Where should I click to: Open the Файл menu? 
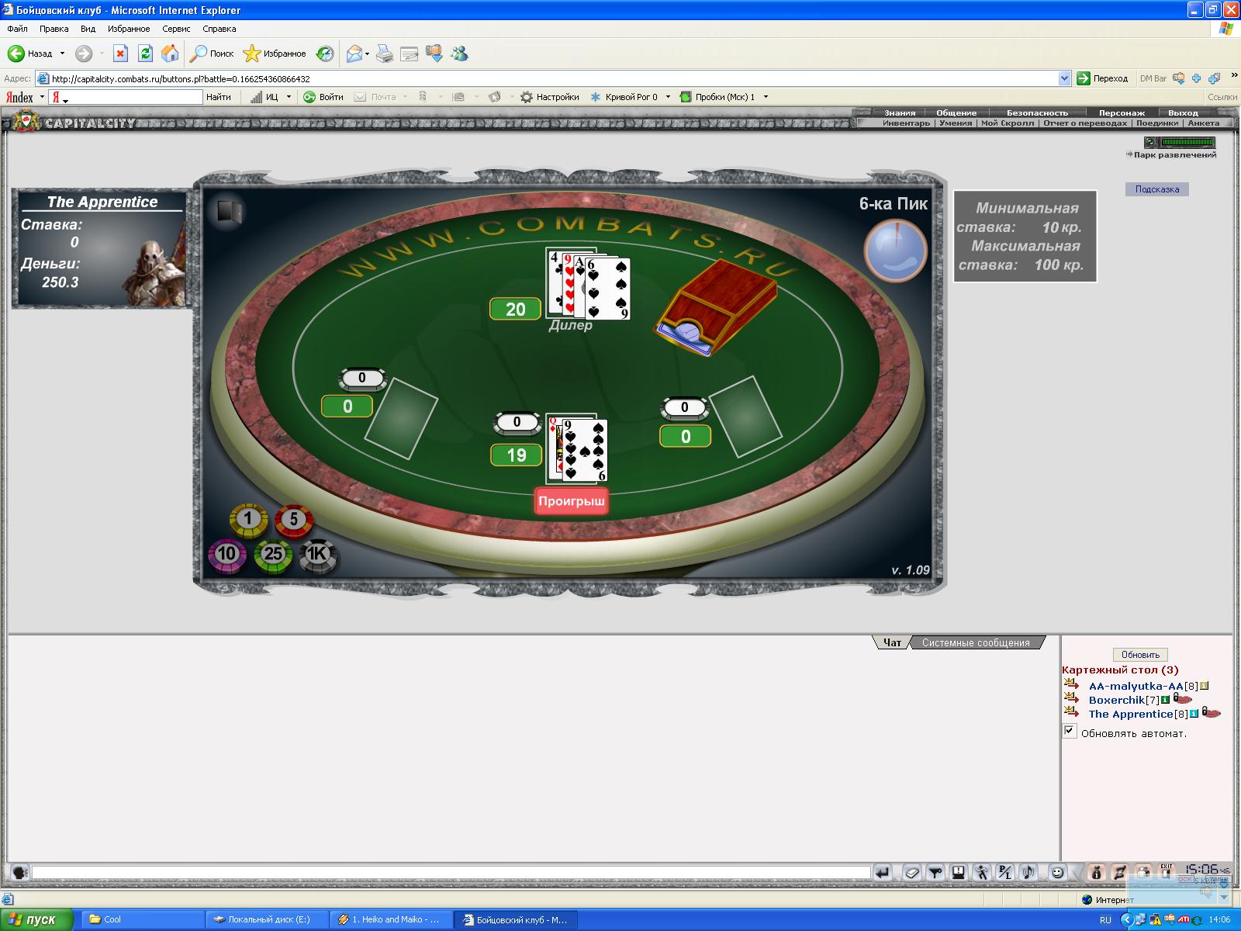pyautogui.click(x=17, y=29)
